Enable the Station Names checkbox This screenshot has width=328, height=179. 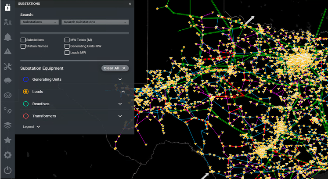click(x=23, y=46)
